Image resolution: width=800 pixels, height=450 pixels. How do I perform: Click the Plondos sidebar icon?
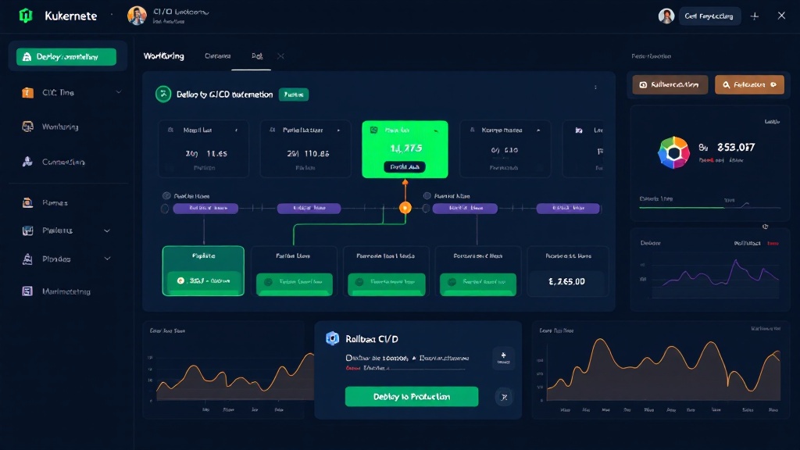(x=27, y=259)
